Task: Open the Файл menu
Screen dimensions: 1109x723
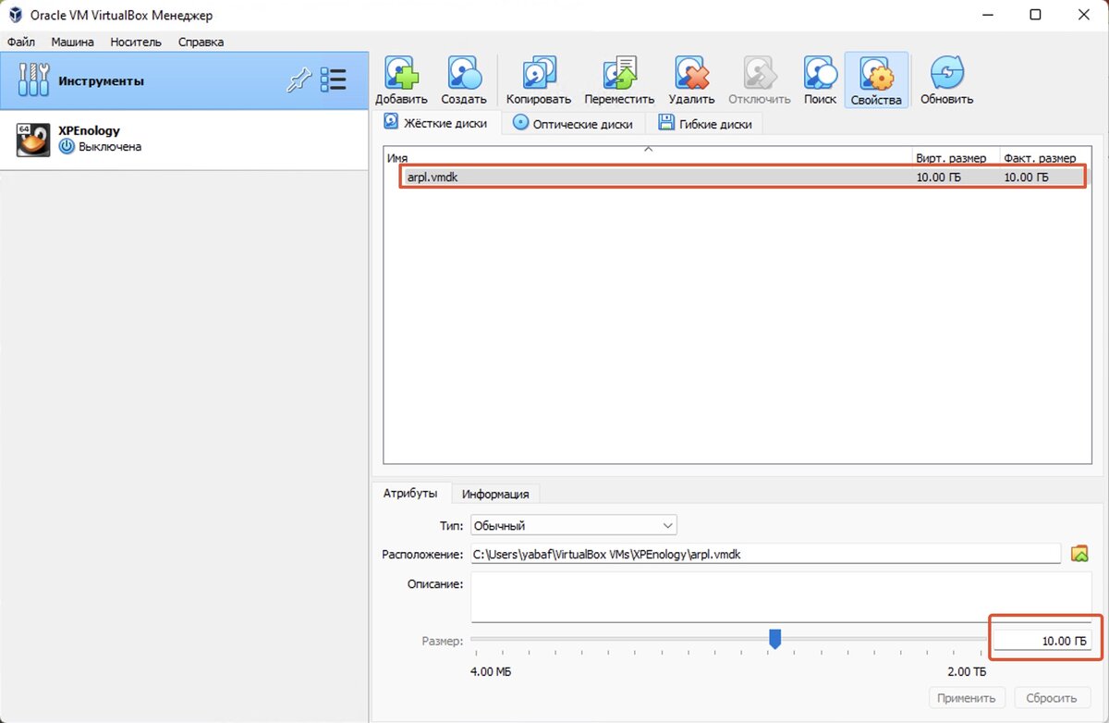Action: point(21,42)
